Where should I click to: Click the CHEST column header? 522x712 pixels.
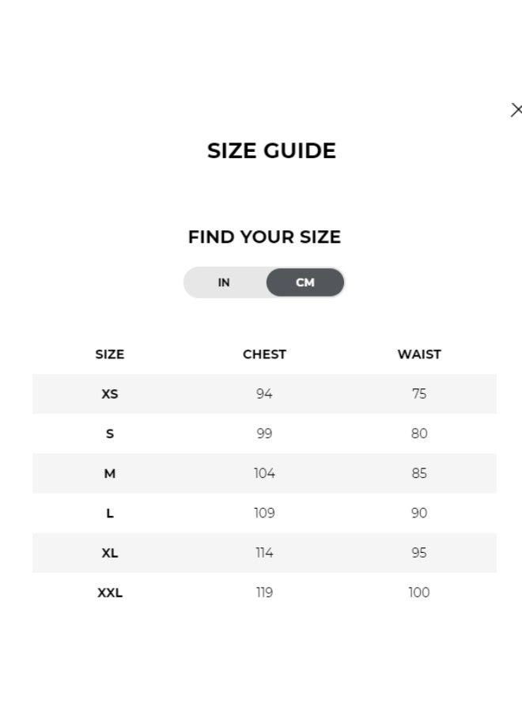[x=264, y=354]
